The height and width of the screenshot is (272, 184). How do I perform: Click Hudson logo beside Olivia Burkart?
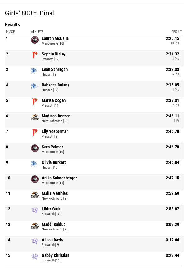click(35, 164)
